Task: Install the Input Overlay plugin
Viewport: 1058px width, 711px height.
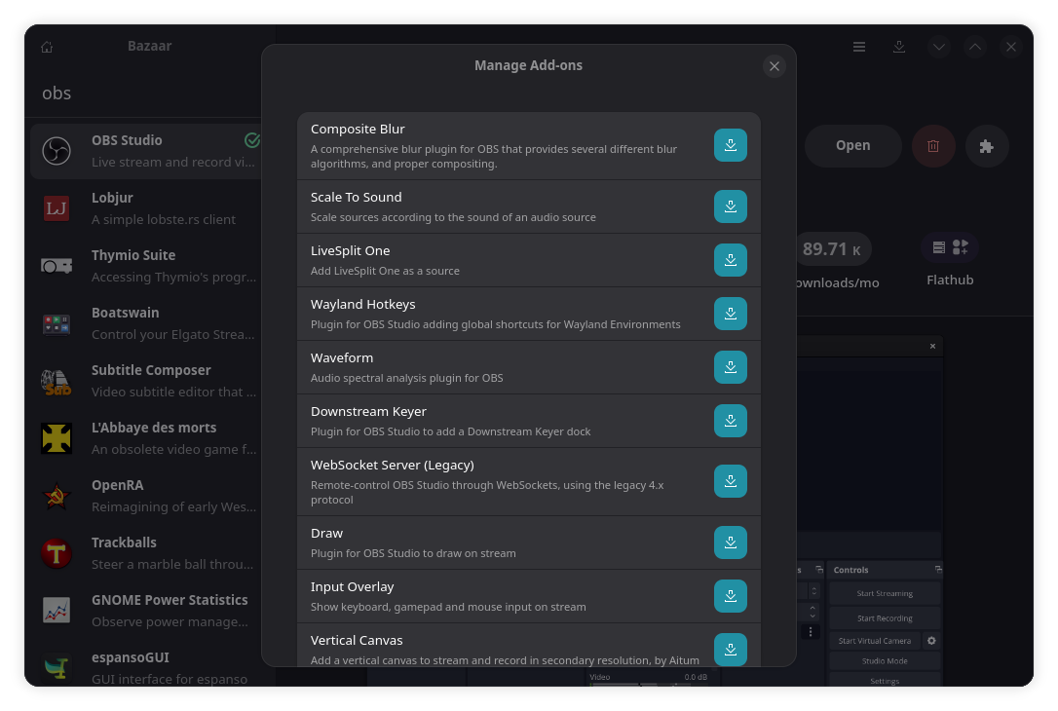Action: [x=731, y=596]
